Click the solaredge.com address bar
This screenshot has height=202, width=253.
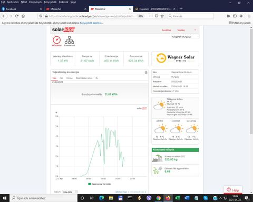coord(91,16)
